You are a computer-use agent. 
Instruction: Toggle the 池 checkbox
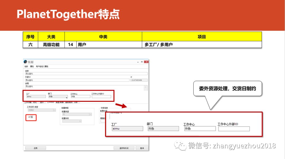pos(29,117)
